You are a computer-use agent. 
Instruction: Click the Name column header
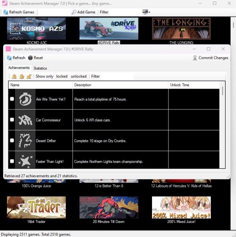point(40,85)
